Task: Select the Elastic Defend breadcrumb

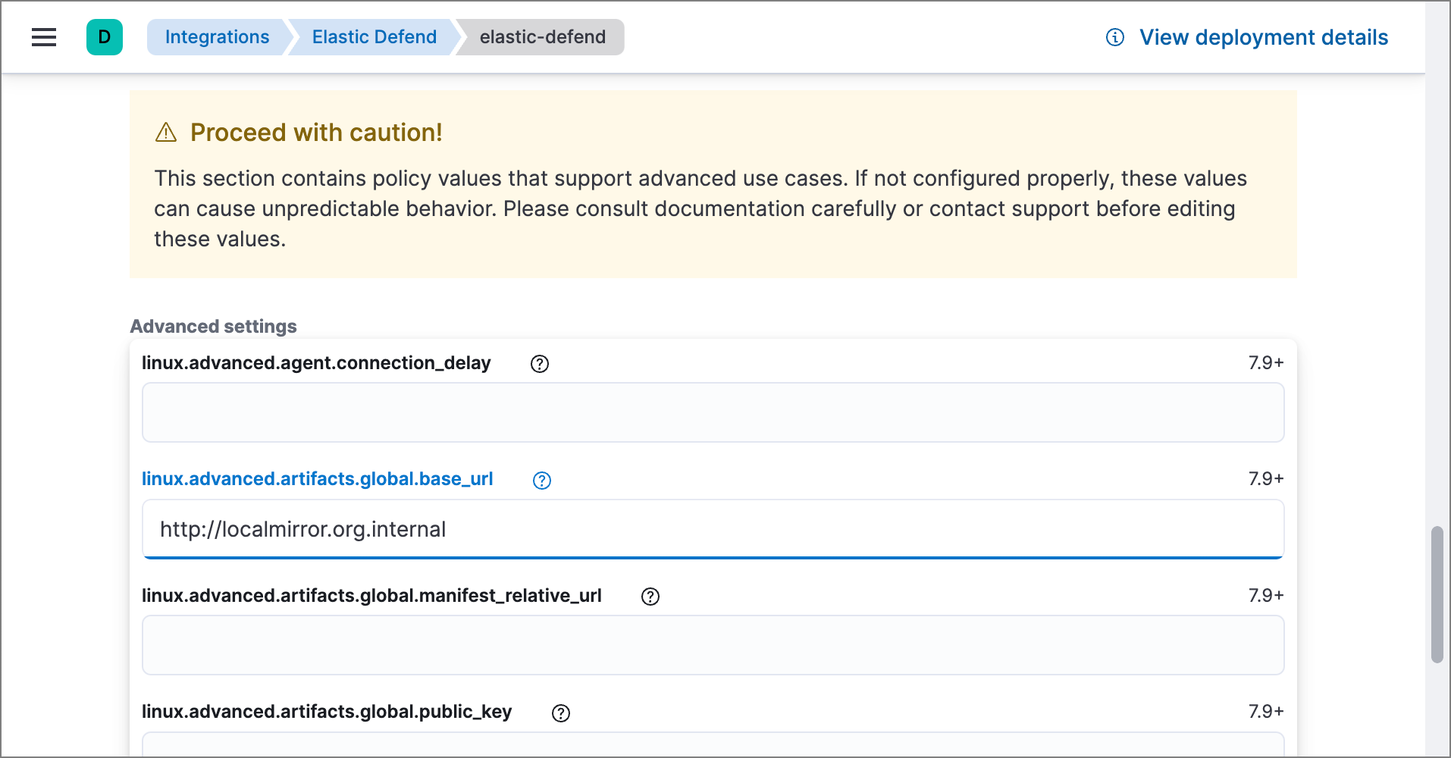Action: tap(374, 36)
